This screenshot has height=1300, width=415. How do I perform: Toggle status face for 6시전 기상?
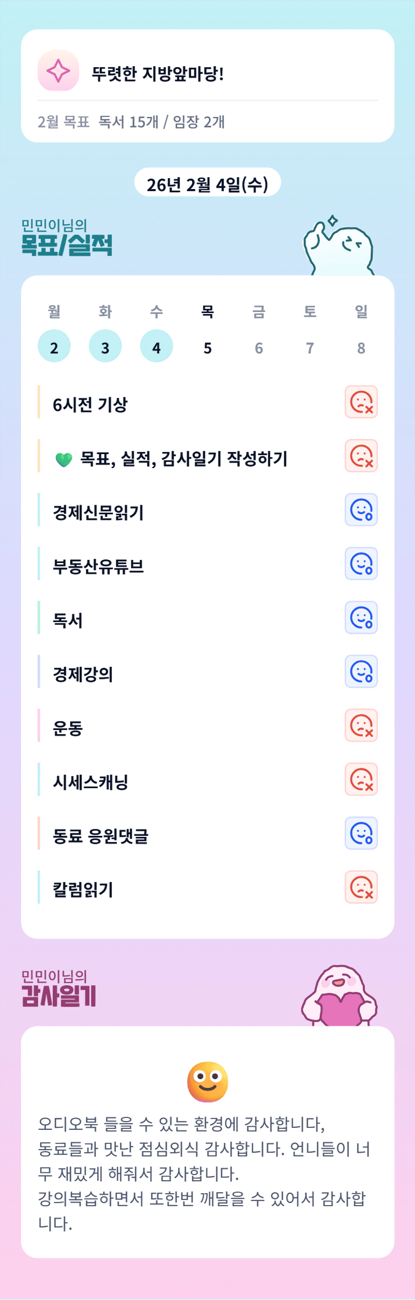coord(361,402)
